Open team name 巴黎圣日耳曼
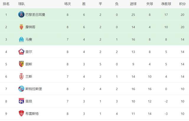189x121 pixels. [35, 15]
